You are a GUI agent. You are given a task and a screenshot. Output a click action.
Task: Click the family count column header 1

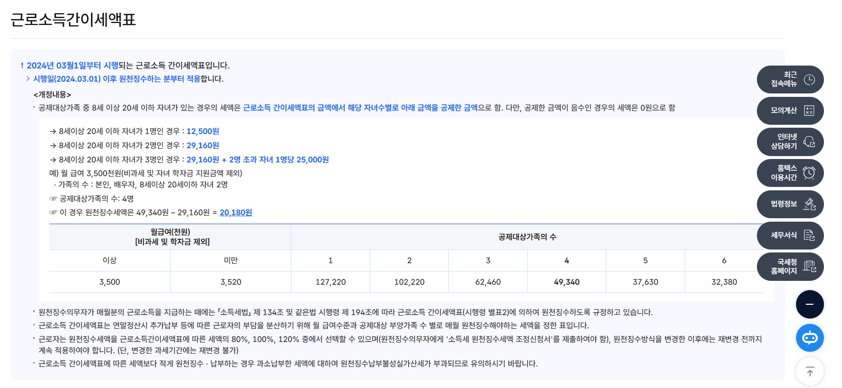coord(331,260)
